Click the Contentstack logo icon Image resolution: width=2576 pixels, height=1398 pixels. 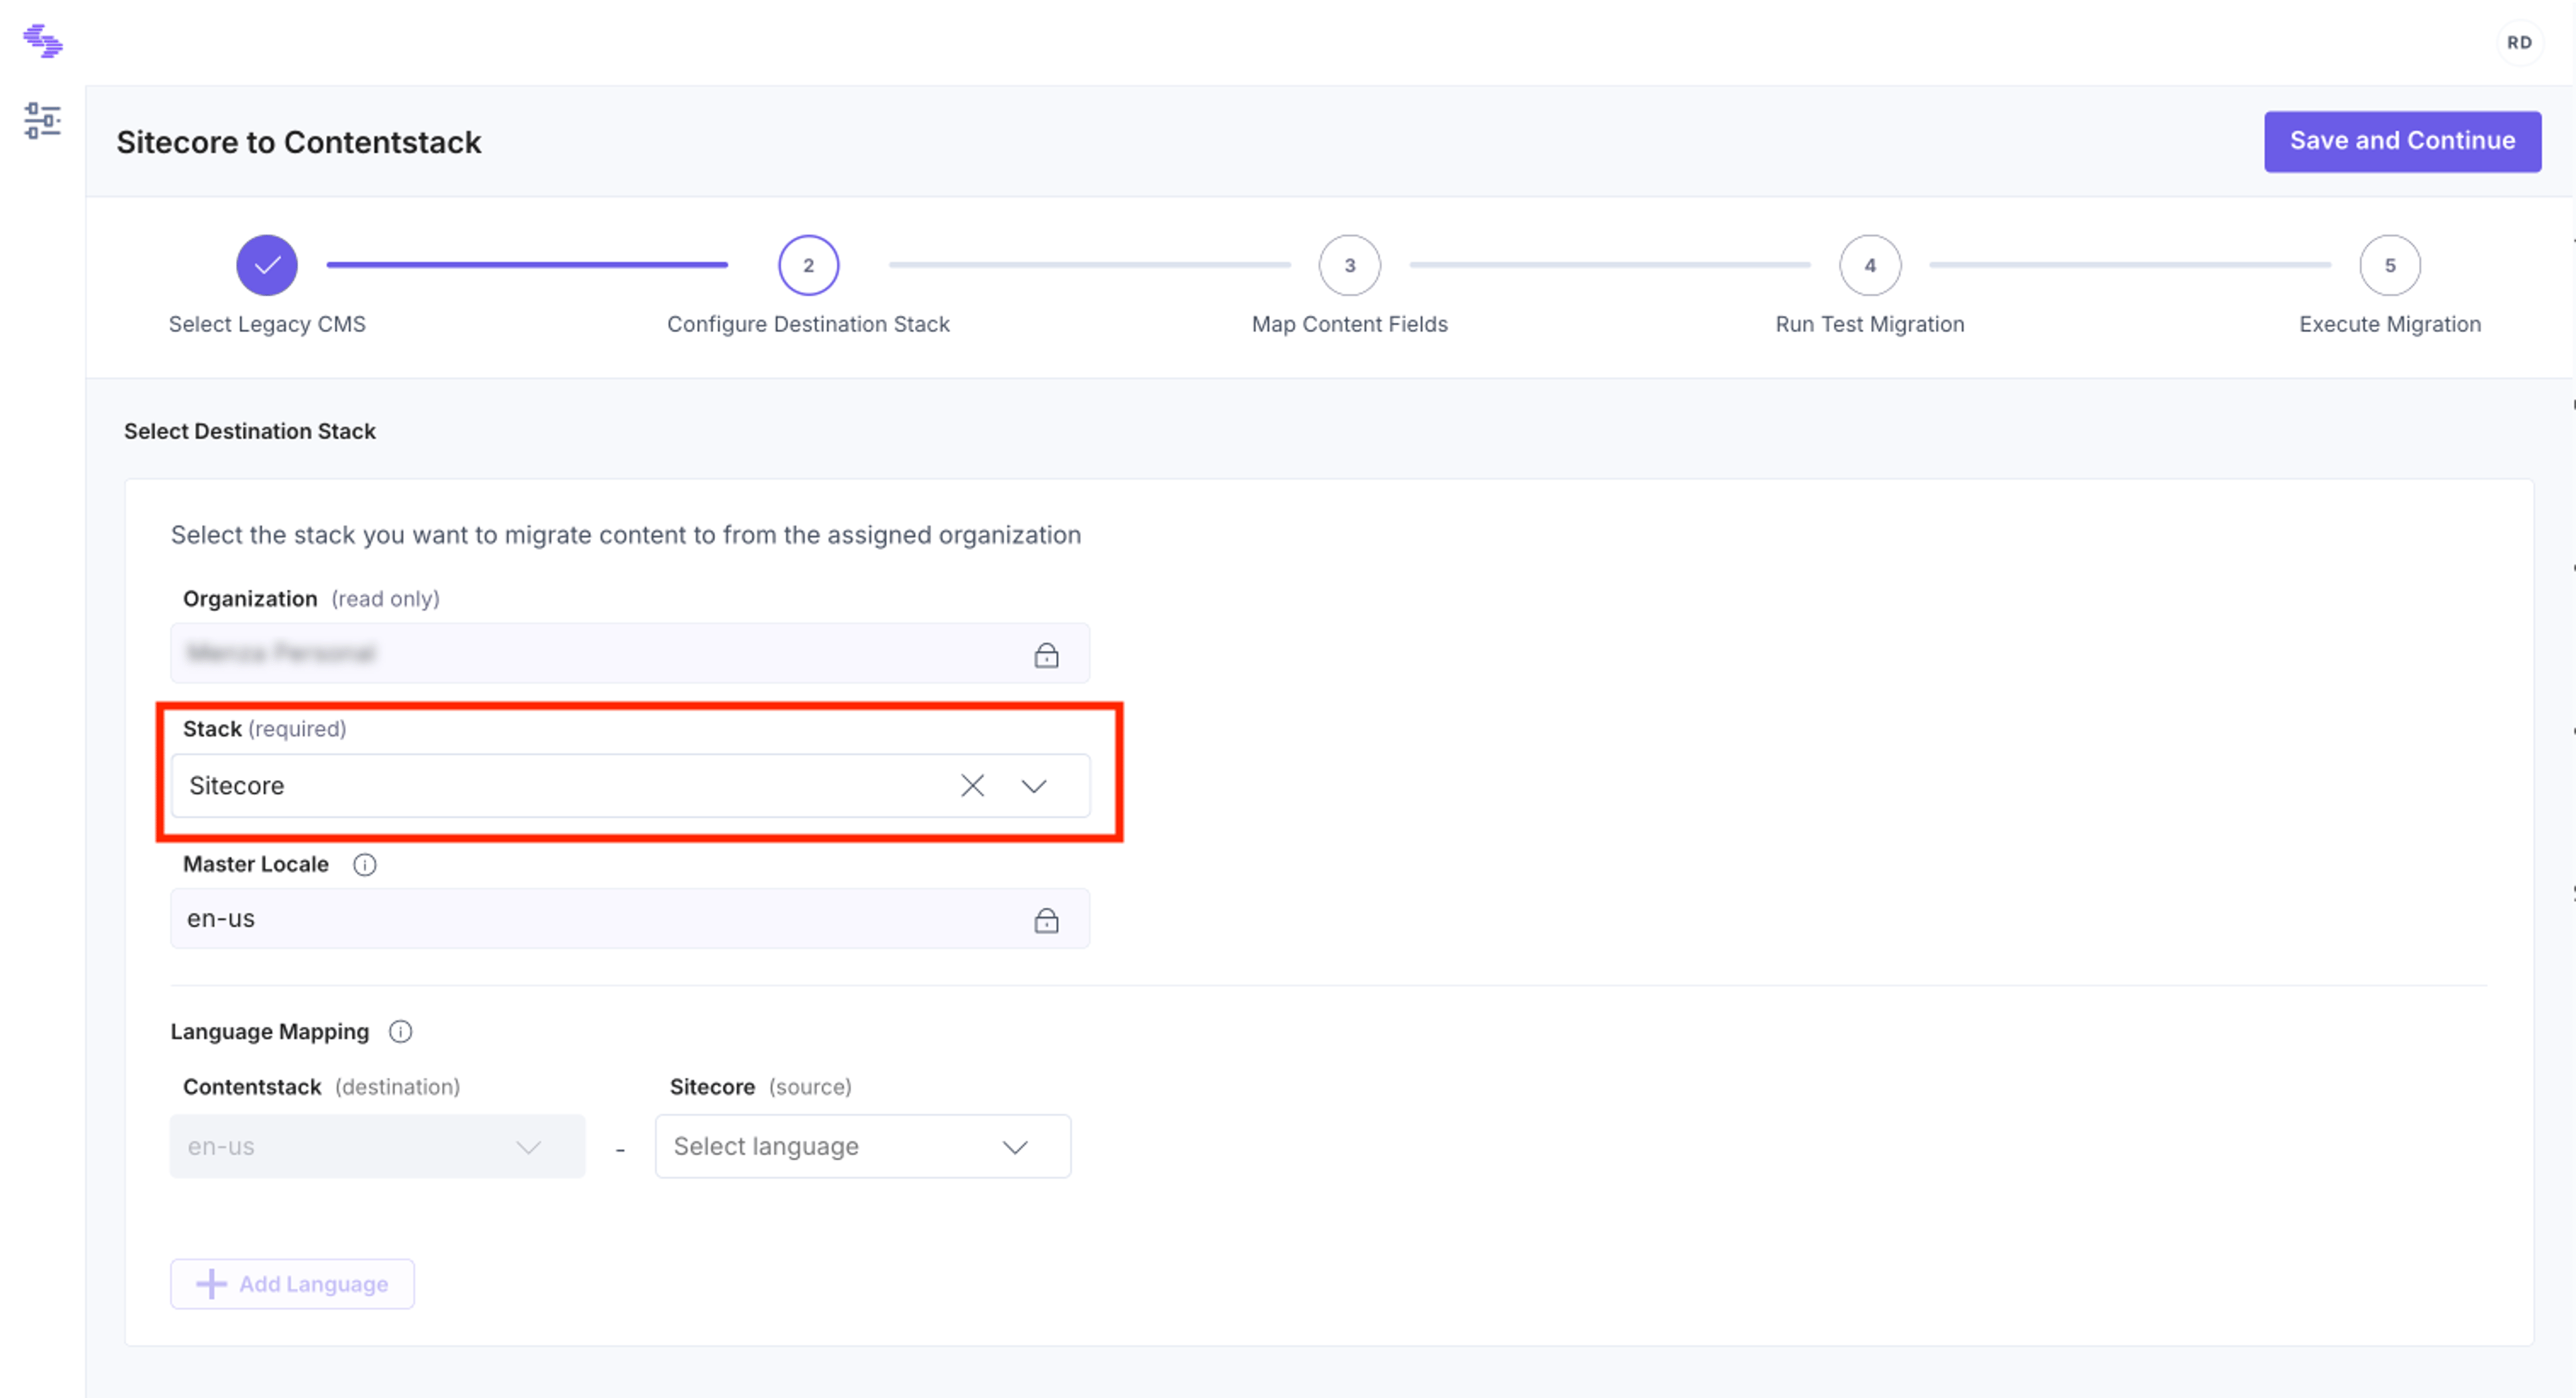43,41
